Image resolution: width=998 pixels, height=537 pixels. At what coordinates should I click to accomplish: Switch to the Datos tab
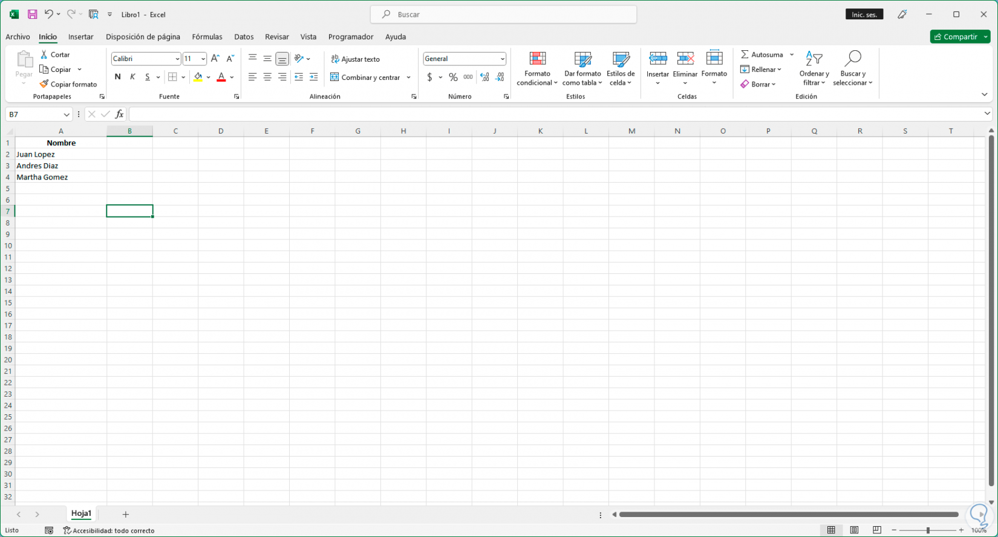(244, 37)
